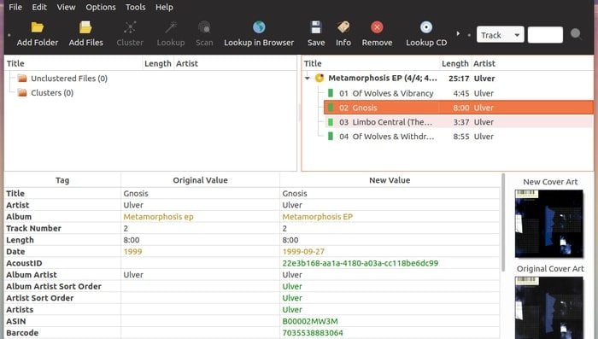Click right pane Artist column header

(x=532, y=64)
